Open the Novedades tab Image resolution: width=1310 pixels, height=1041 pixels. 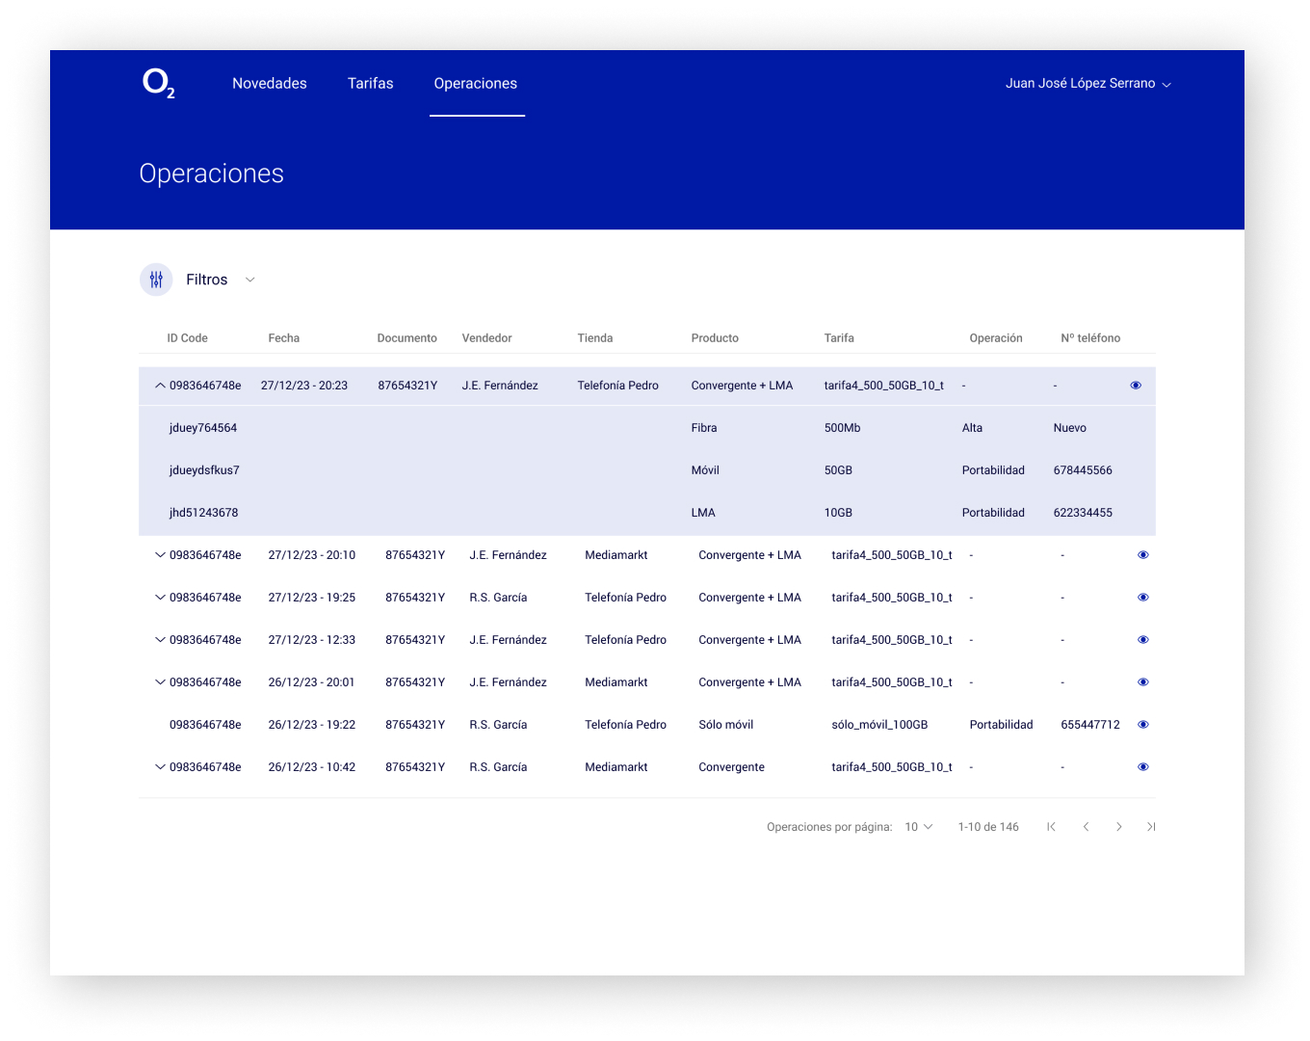coord(270,84)
